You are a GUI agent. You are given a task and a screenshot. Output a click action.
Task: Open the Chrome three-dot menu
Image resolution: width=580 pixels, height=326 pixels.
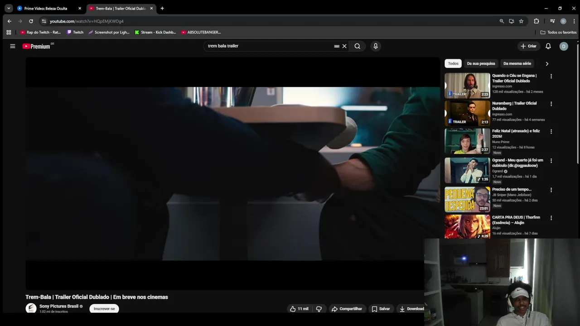(x=574, y=21)
